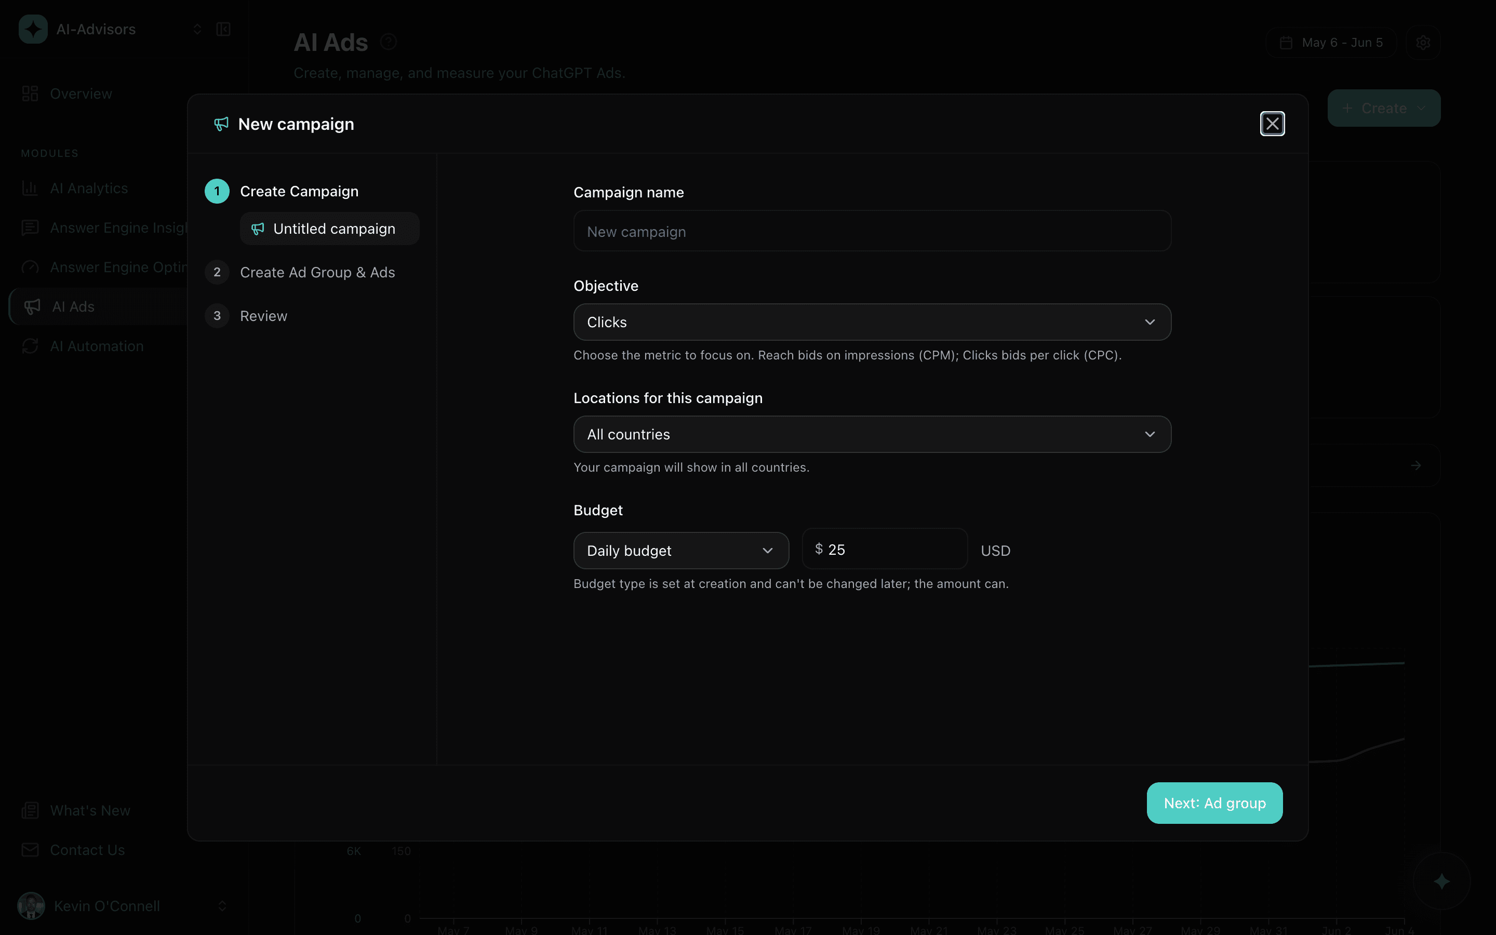Collapse the sidebar panel icon
The height and width of the screenshot is (935, 1496).
coord(223,29)
